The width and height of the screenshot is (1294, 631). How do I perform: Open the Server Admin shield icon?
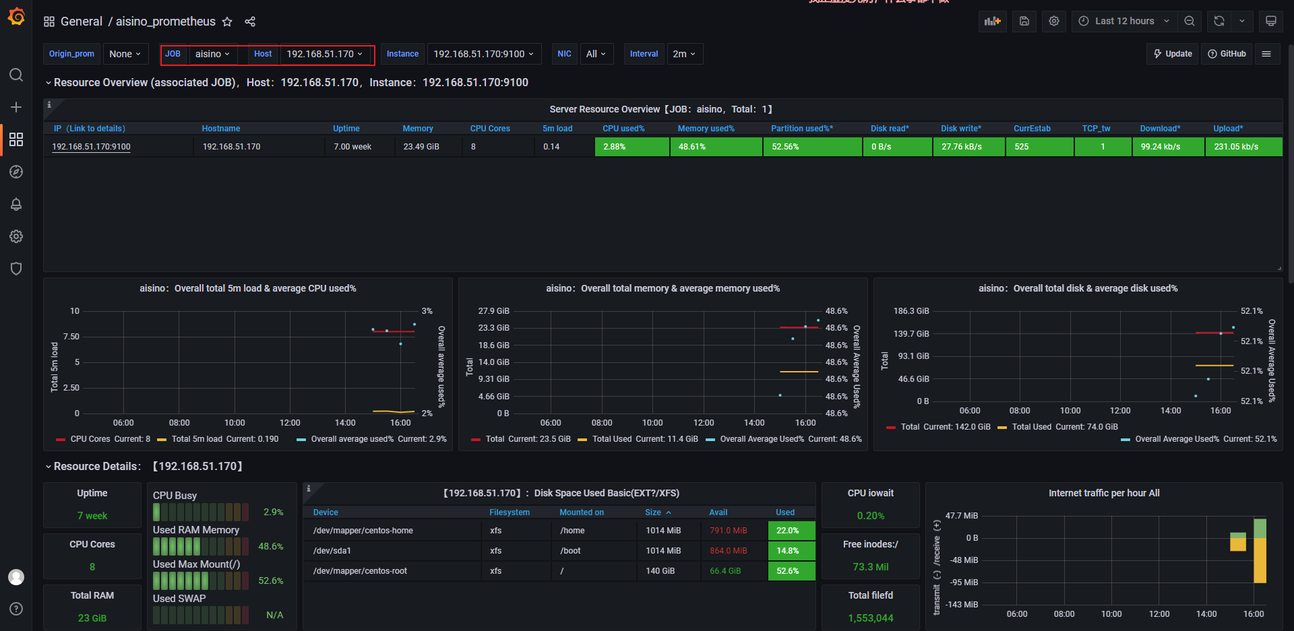coord(16,269)
